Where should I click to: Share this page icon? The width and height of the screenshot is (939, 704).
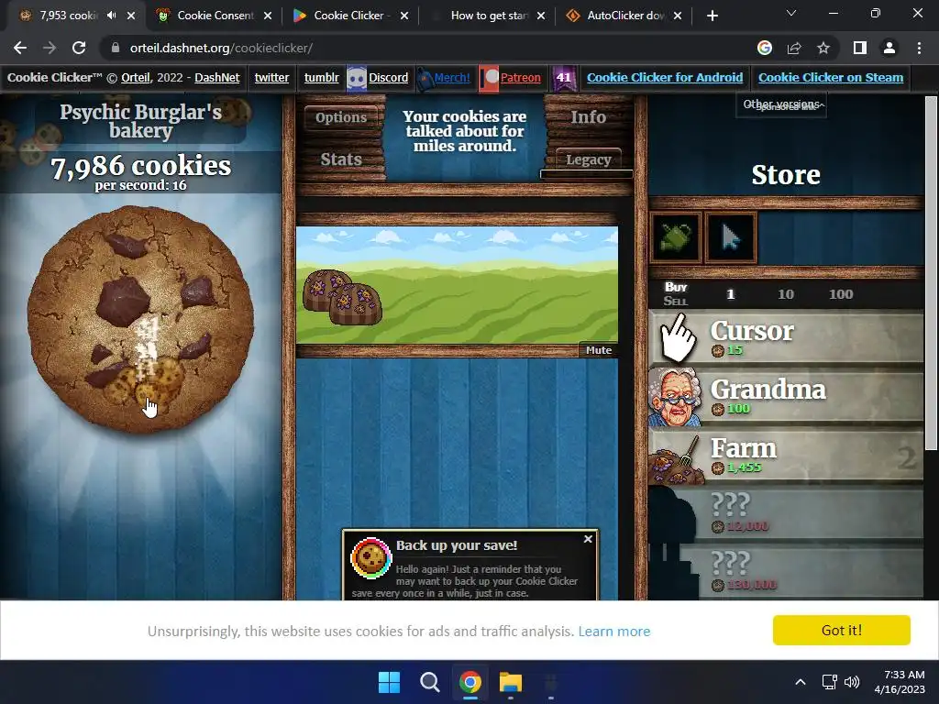tap(794, 48)
